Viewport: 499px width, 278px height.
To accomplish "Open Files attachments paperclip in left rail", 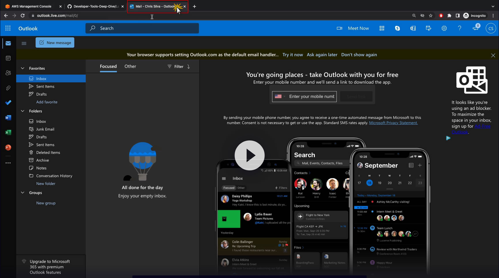I will [x=8, y=88].
